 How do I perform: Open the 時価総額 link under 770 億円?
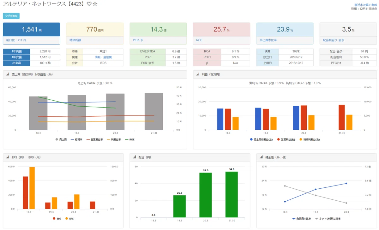(75, 40)
